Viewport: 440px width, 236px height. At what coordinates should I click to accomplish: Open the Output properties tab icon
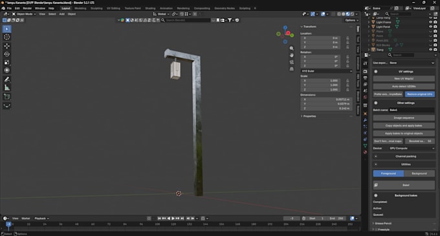[x=365, y=78]
